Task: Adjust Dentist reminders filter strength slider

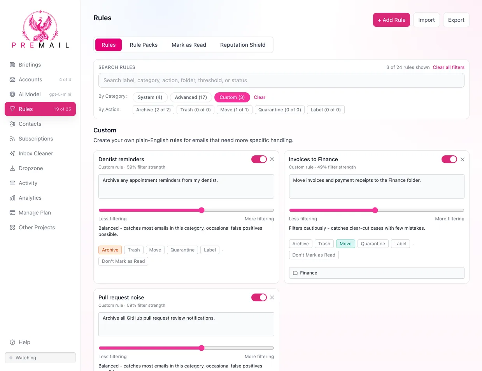Action: click(186, 210)
